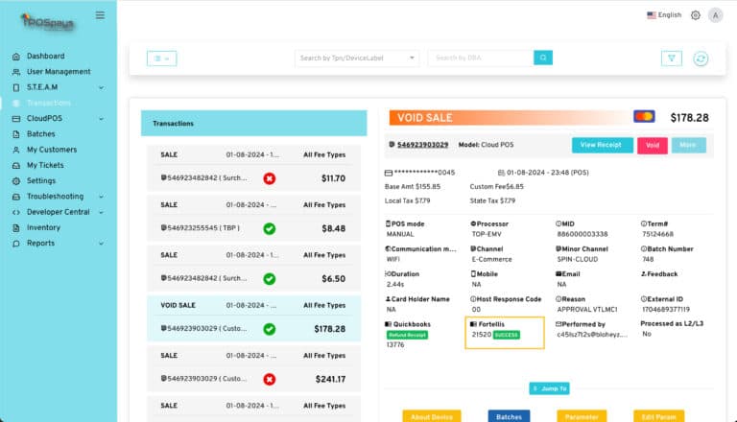Select the $8.48 TBP sale transaction

pos(253,218)
